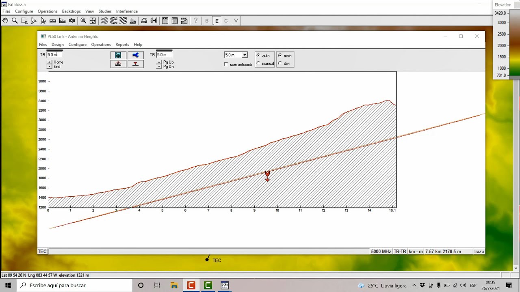This screenshot has height=292, width=520.
Task: Click the histogram chart toolbar icon
Action: (132, 21)
